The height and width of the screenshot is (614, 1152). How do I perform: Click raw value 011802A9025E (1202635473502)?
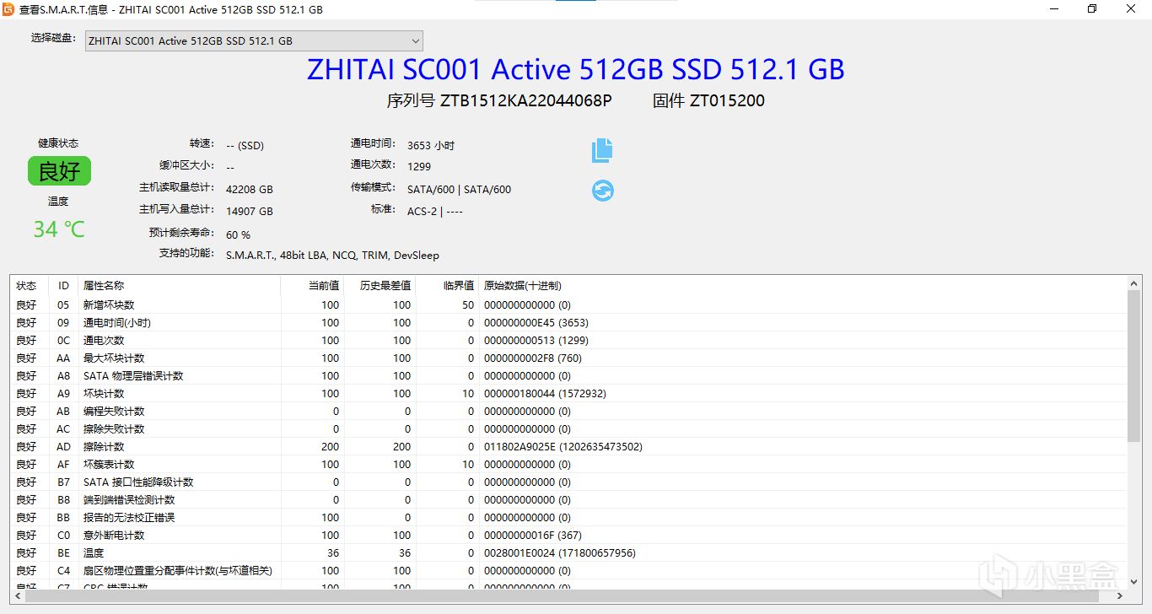(563, 446)
